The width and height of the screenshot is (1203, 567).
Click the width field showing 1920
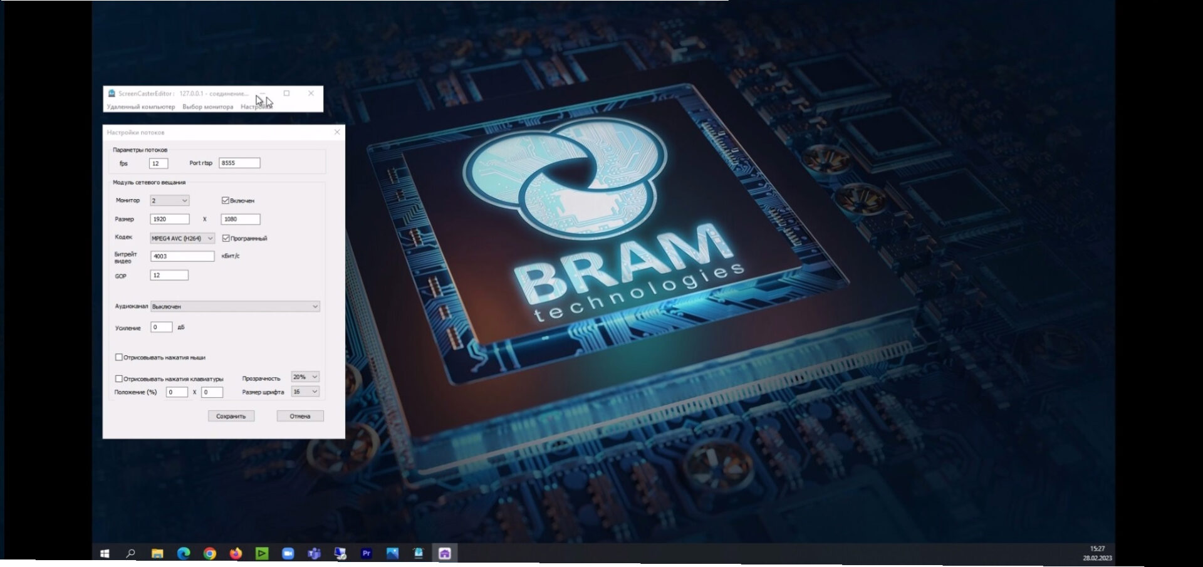(170, 219)
